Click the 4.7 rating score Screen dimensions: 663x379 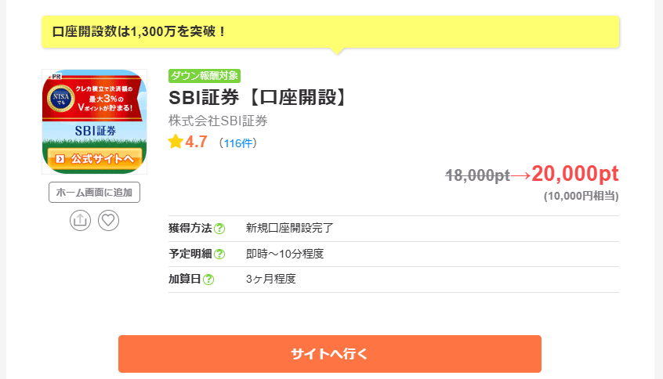[x=196, y=143]
